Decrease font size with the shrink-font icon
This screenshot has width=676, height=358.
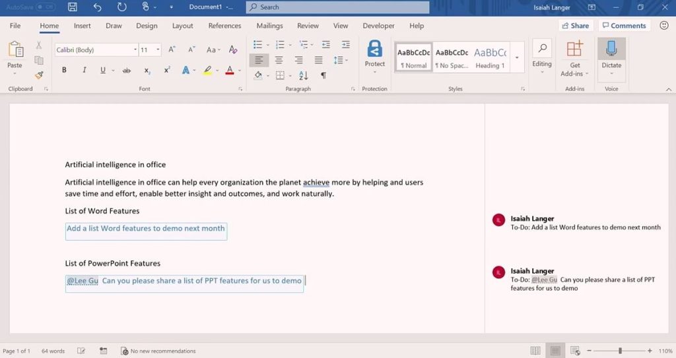coord(191,49)
